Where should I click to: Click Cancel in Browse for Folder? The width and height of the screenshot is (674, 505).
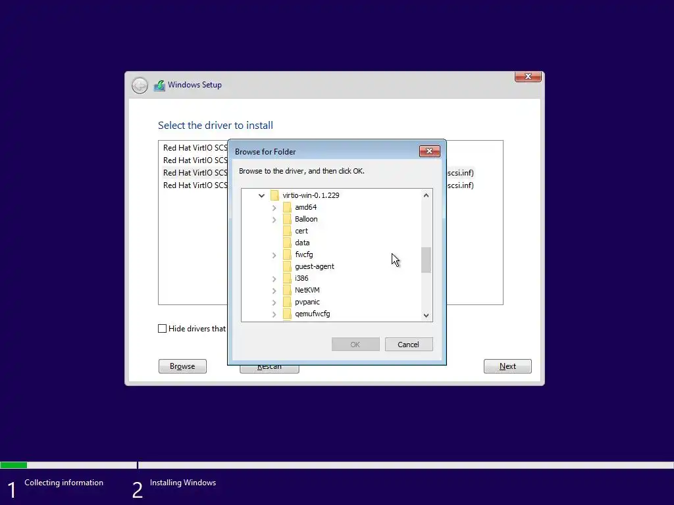(408, 345)
